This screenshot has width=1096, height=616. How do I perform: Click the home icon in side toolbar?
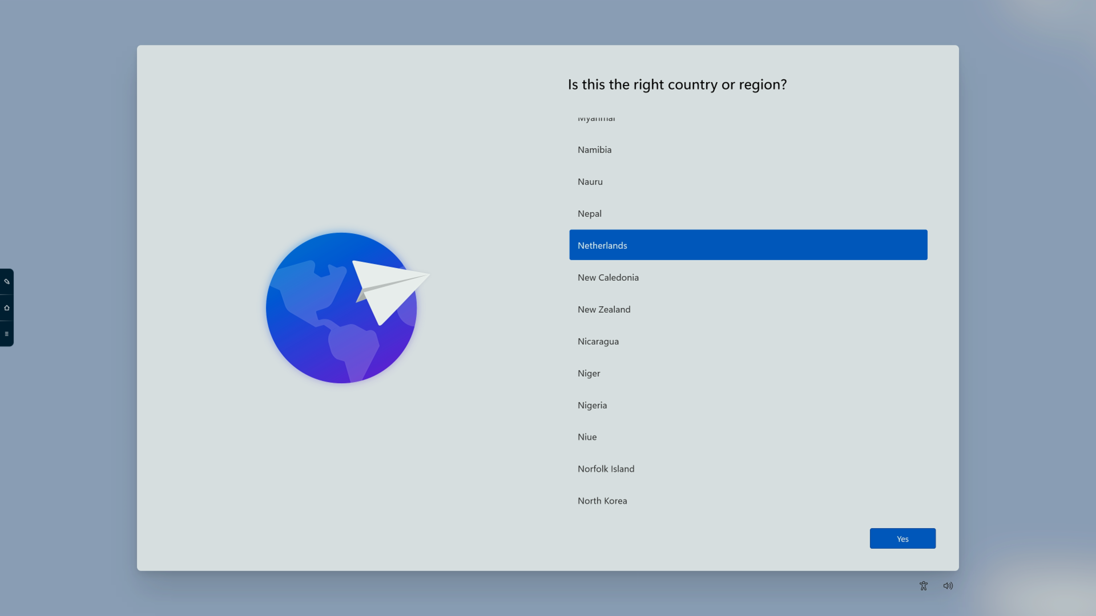coord(7,308)
